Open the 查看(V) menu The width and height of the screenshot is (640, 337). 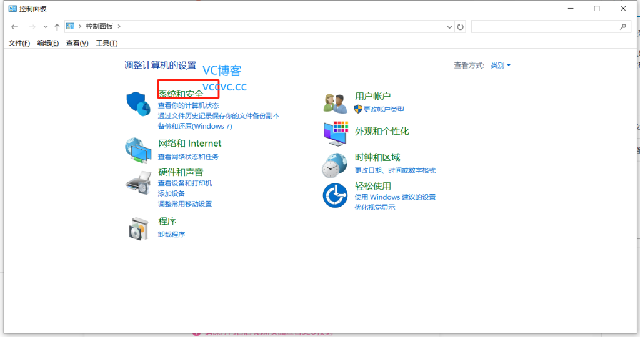(77, 43)
